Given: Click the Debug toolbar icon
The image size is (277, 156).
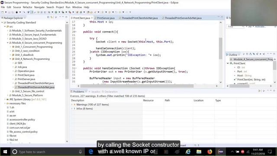Looking at the screenshot, I should pyautogui.click(x=49, y=12).
